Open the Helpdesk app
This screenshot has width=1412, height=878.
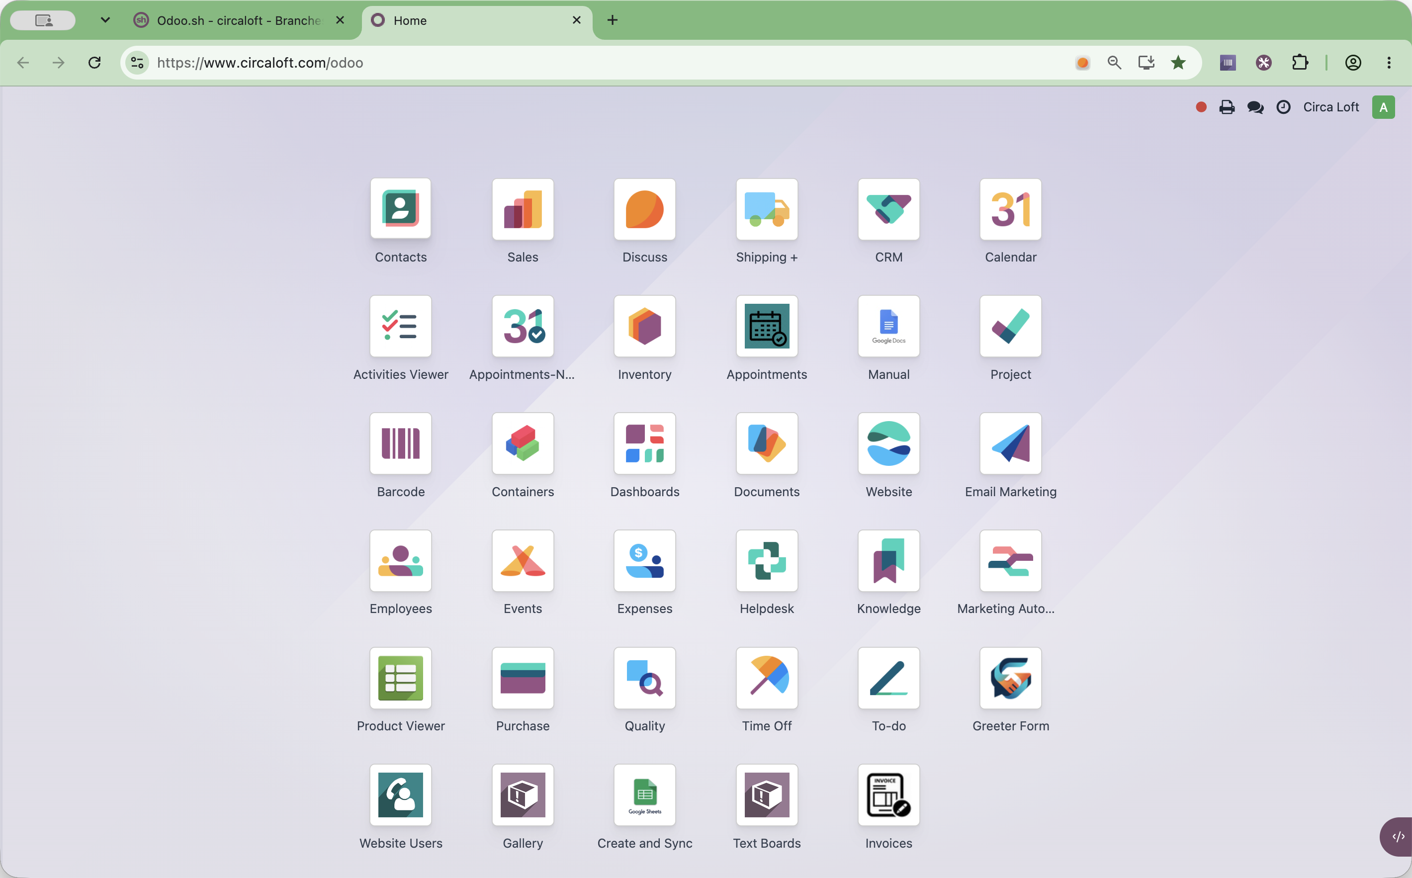(x=766, y=561)
